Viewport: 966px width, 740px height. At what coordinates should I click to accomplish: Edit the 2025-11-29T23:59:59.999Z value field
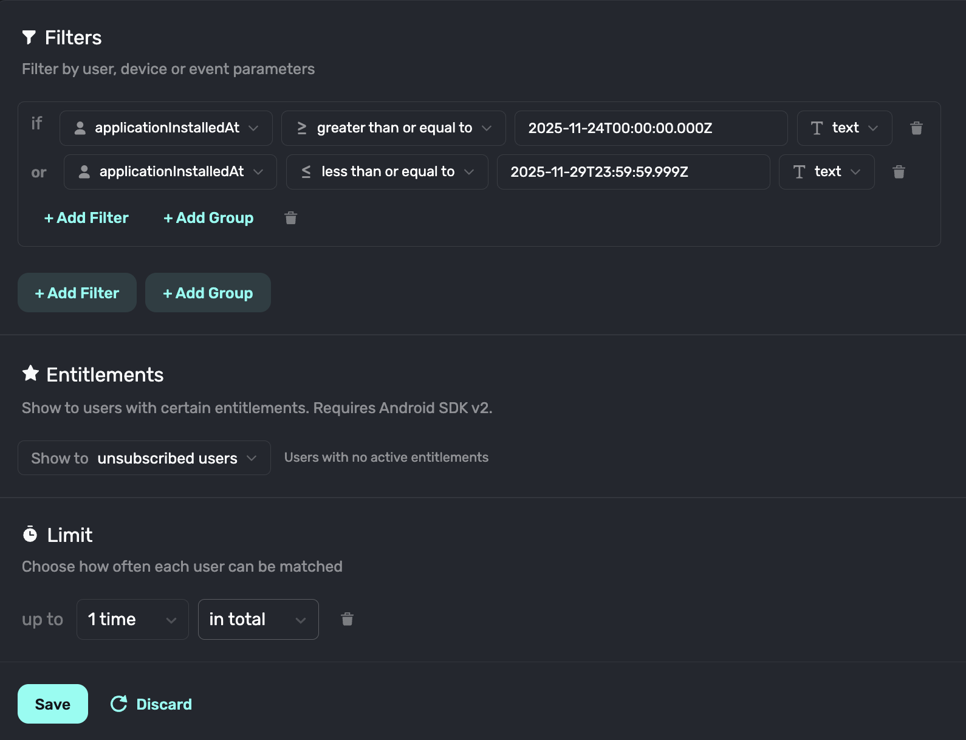coord(632,172)
